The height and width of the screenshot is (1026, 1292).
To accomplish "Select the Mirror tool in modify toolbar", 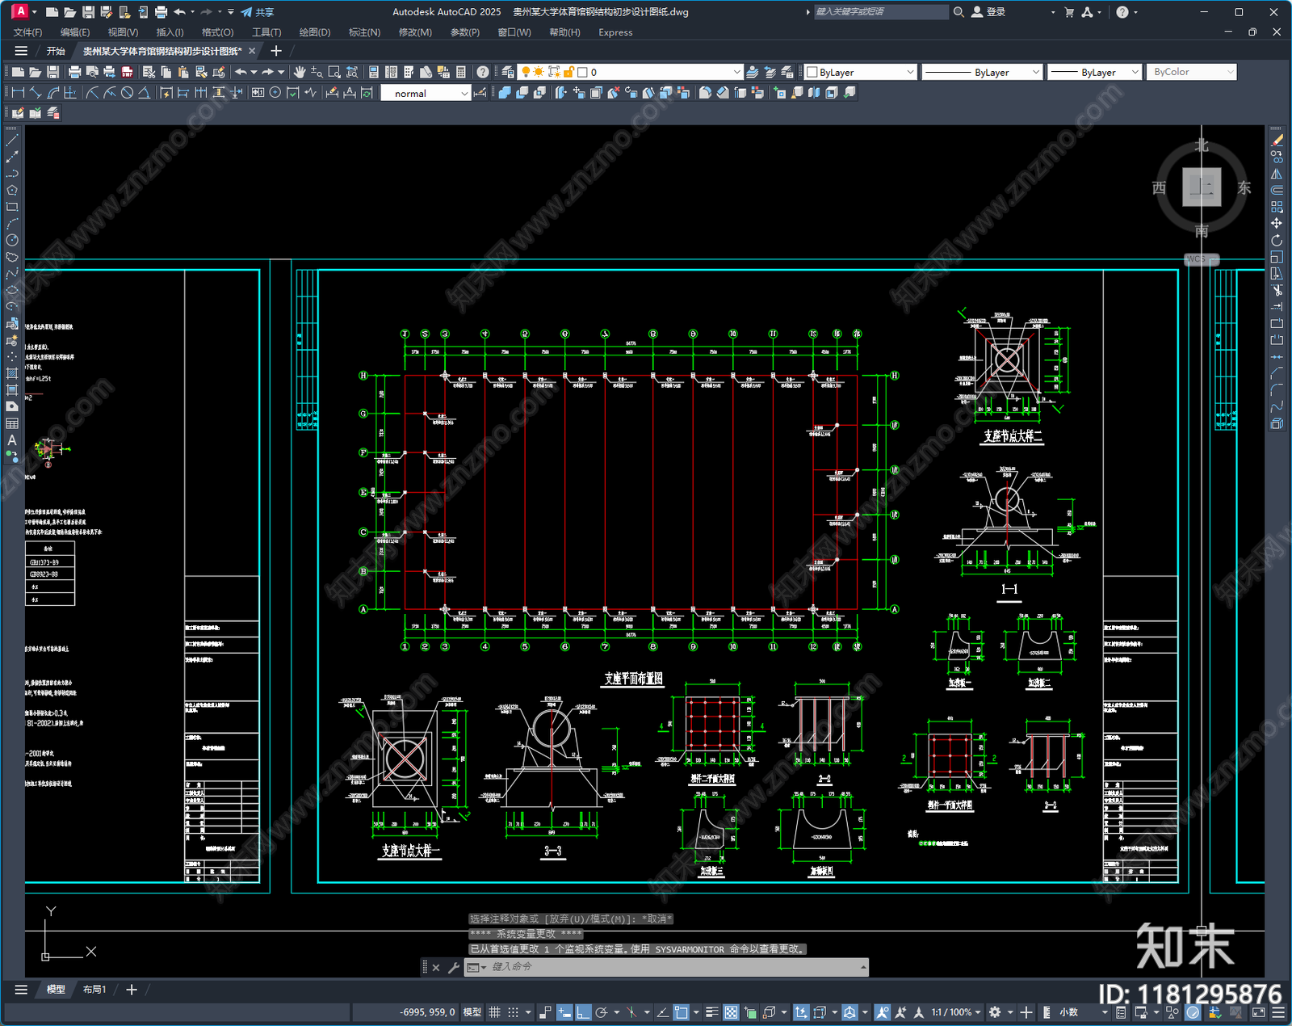I will click(x=1277, y=174).
